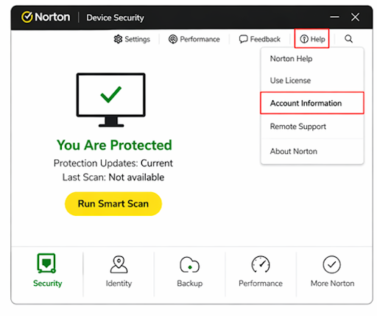Click the Help info icon

tap(304, 39)
